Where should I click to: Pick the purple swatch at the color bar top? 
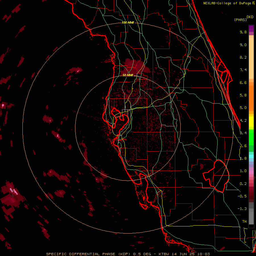point(251,28)
